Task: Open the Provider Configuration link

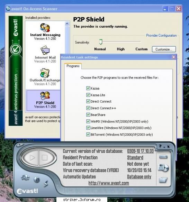Action: point(161,35)
